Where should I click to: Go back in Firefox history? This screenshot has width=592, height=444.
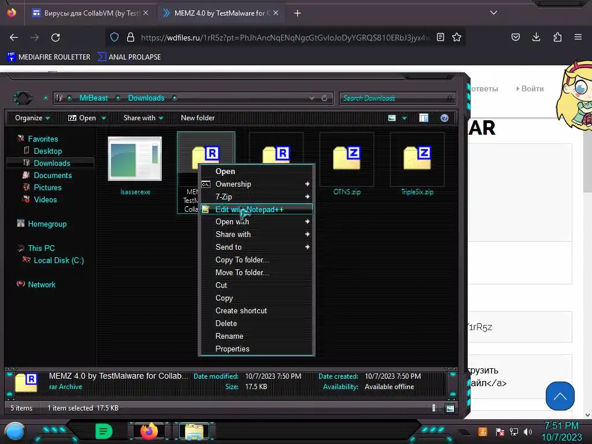pos(14,38)
